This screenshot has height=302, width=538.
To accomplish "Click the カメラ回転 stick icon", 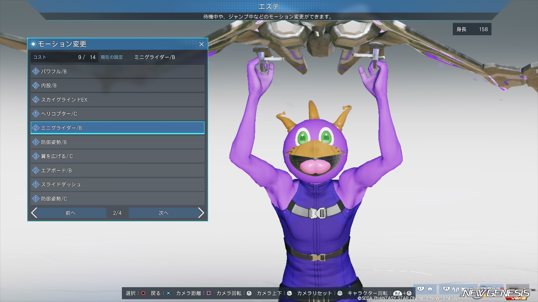I will [x=249, y=293].
